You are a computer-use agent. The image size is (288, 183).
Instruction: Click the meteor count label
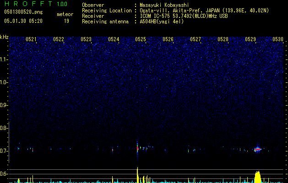(65, 14)
